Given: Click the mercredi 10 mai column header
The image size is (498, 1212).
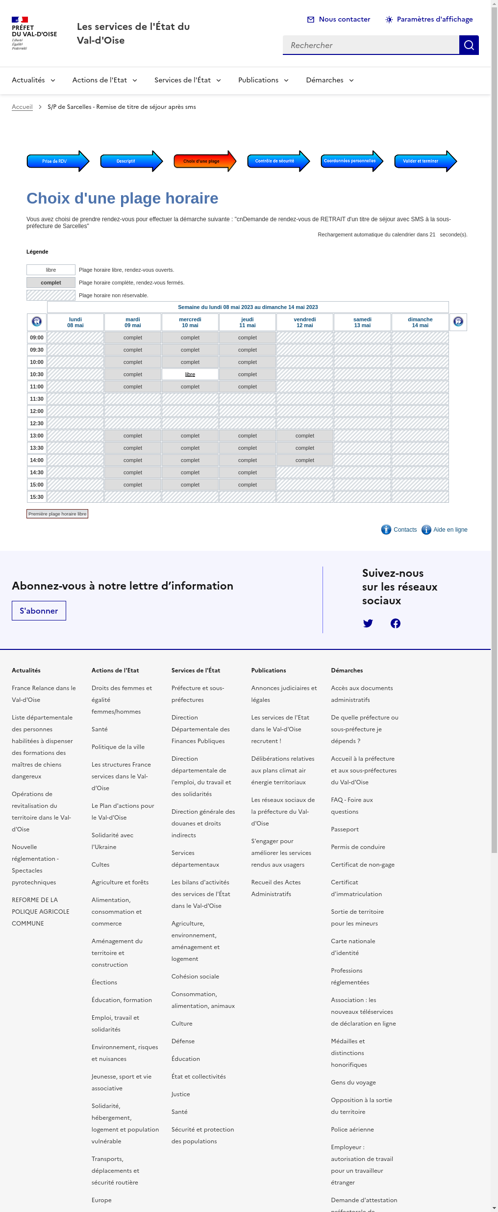Looking at the screenshot, I should [190, 322].
